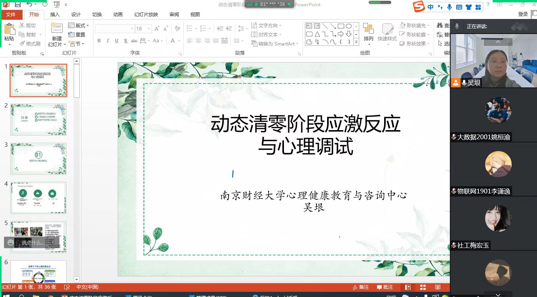
Task: Open the font color A picker
Action: point(173,41)
